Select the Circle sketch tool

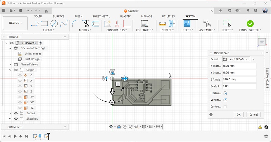pyautogui.click(x=54, y=23)
